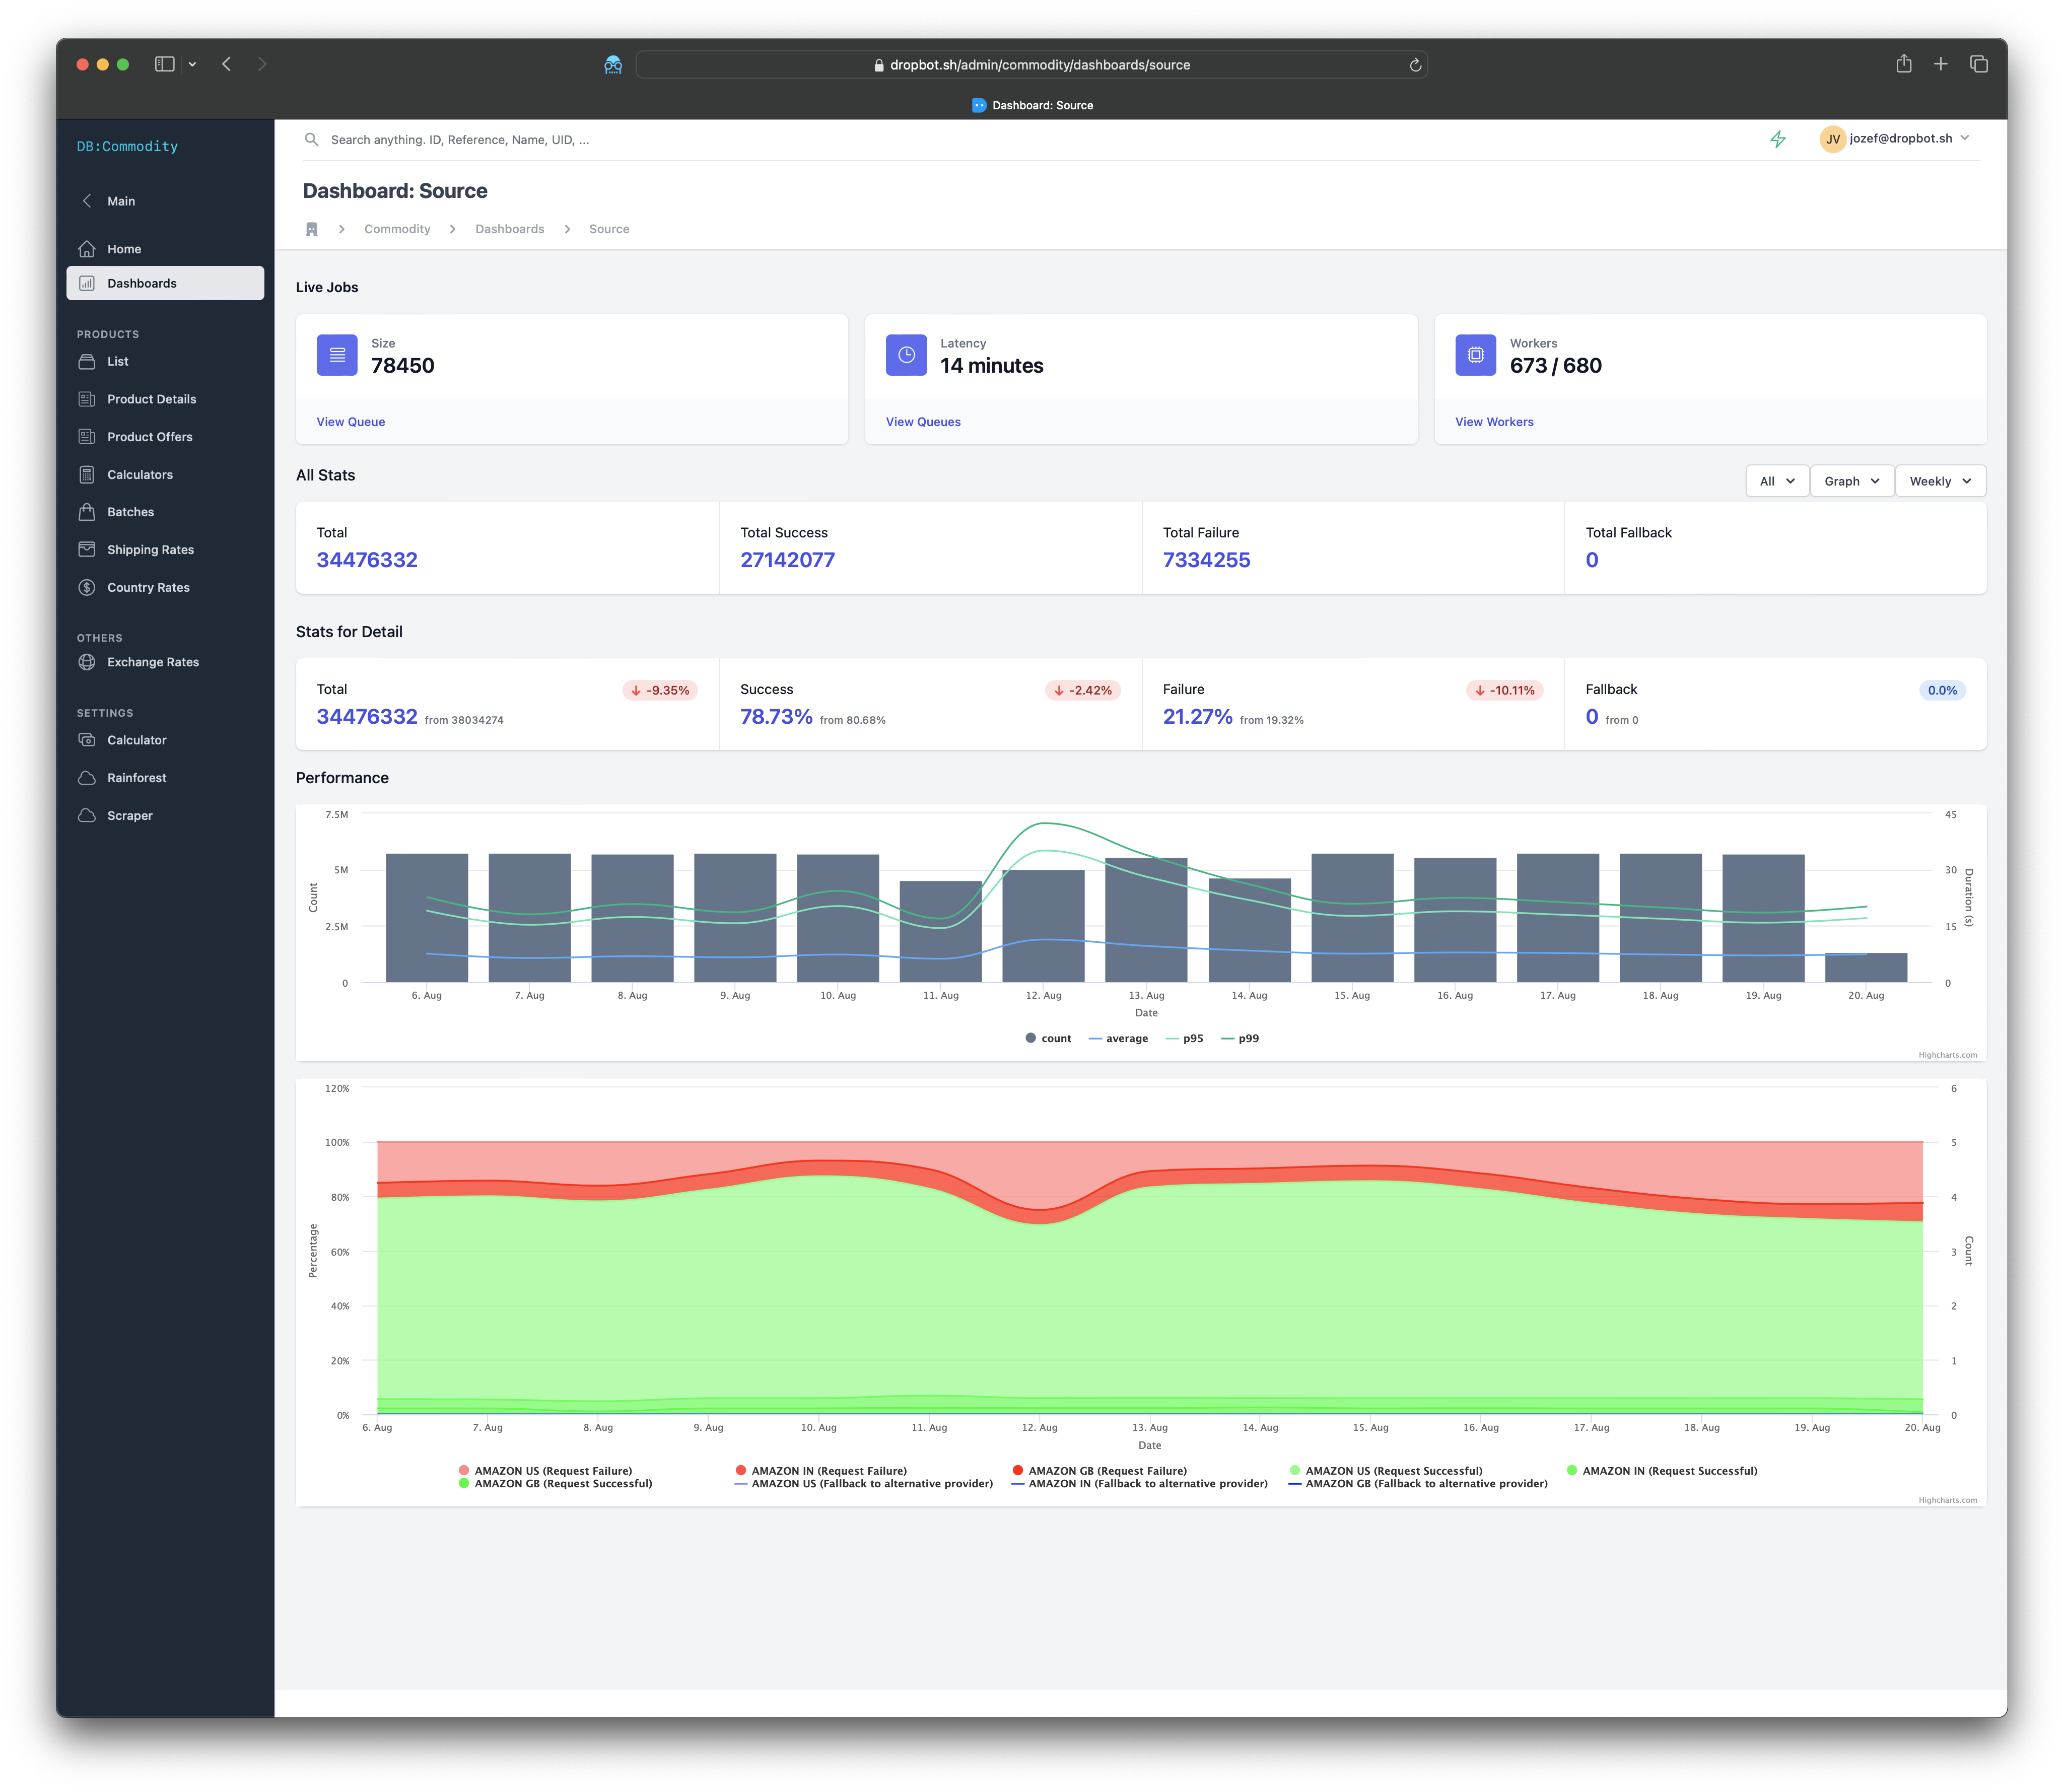
Task: Focus the Search anything input field
Action: 1030,140
